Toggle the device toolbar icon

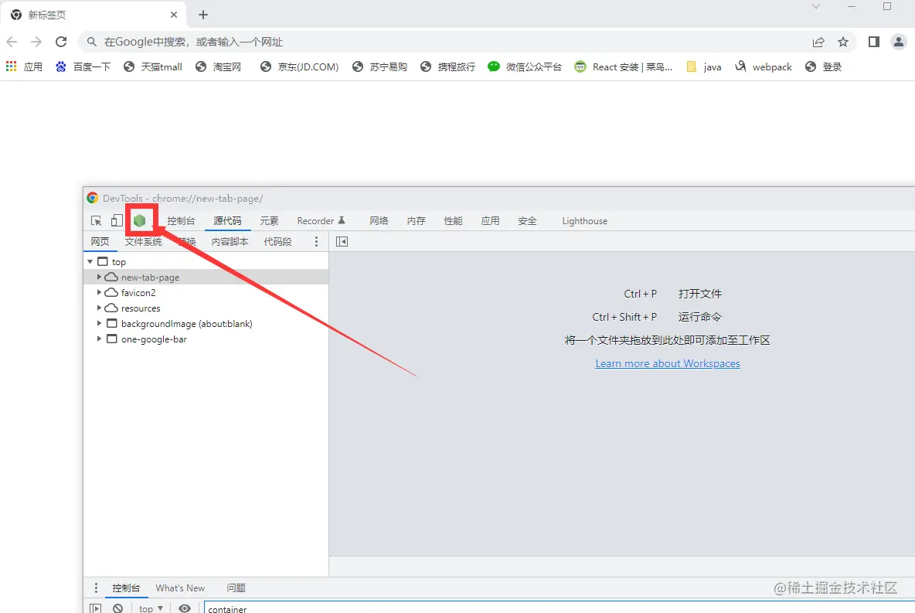point(117,220)
